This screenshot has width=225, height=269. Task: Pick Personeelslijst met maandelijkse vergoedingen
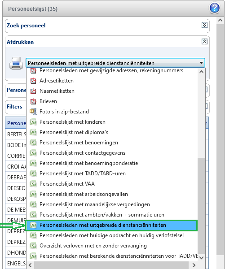(x=95, y=204)
